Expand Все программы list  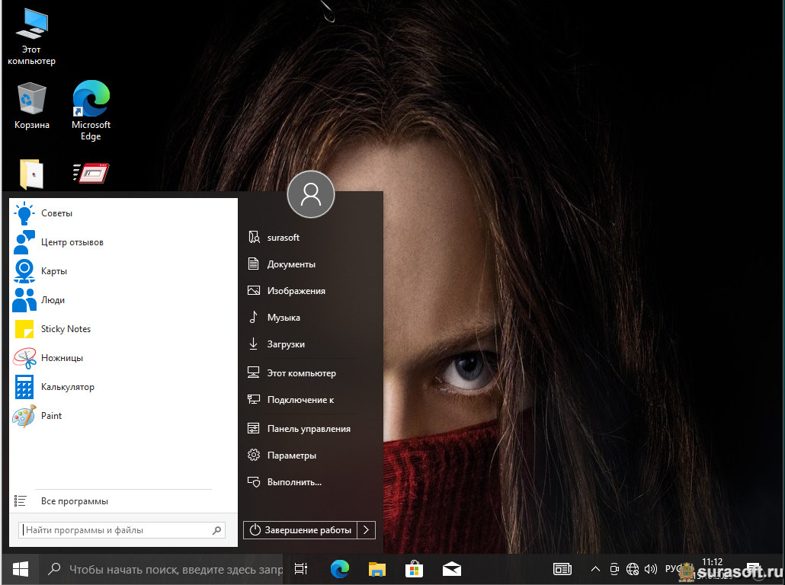74,501
